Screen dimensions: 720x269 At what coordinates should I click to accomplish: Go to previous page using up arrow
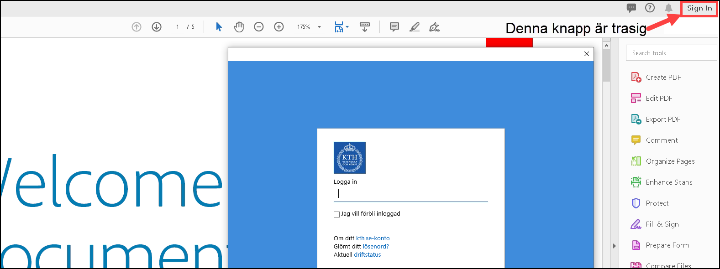[x=137, y=27]
